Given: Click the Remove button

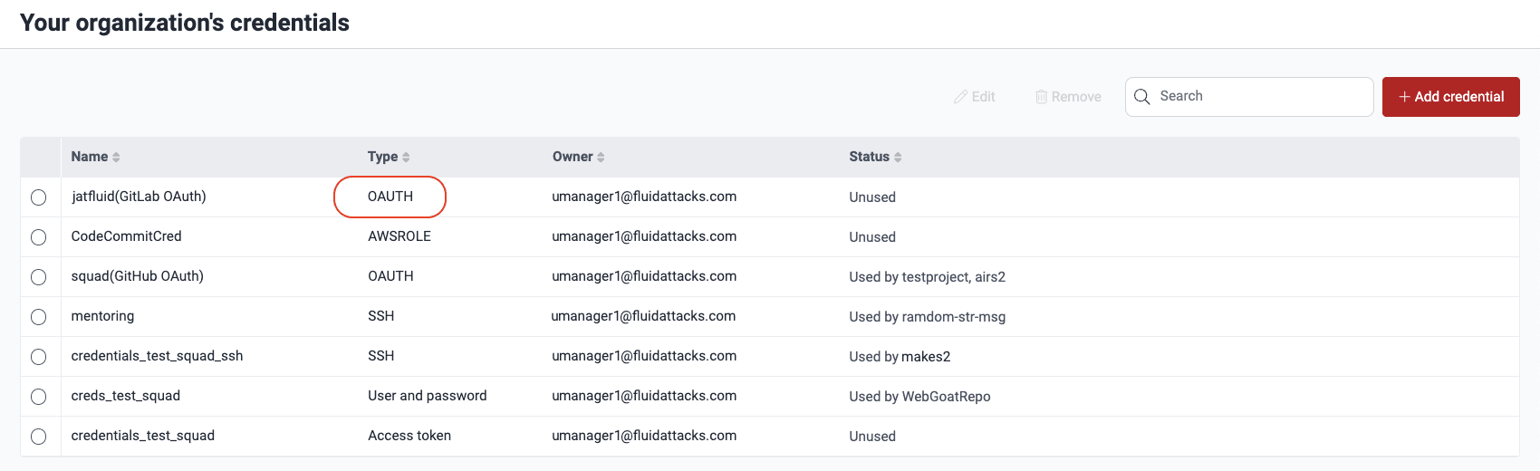Looking at the screenshot, I should pos(1069,97).
